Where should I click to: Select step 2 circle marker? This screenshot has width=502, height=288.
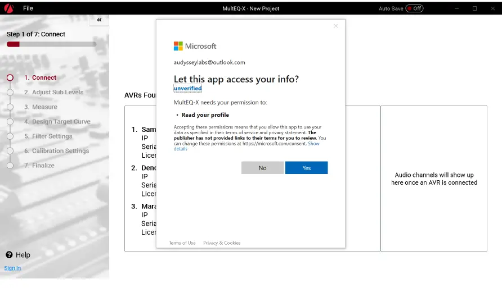[10, 92]
